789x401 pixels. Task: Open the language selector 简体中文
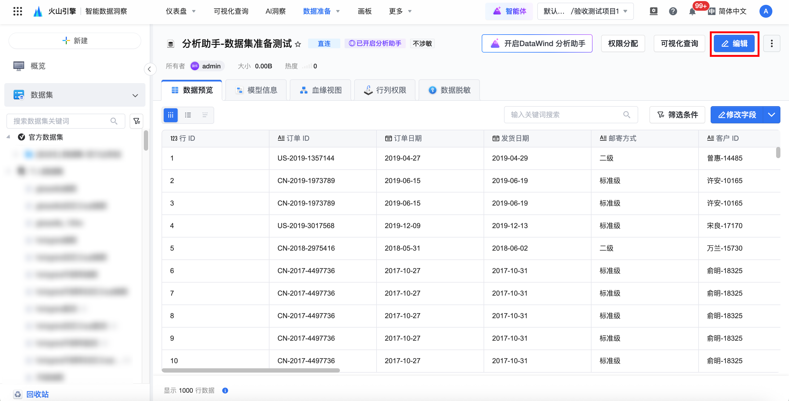(728, 11)
